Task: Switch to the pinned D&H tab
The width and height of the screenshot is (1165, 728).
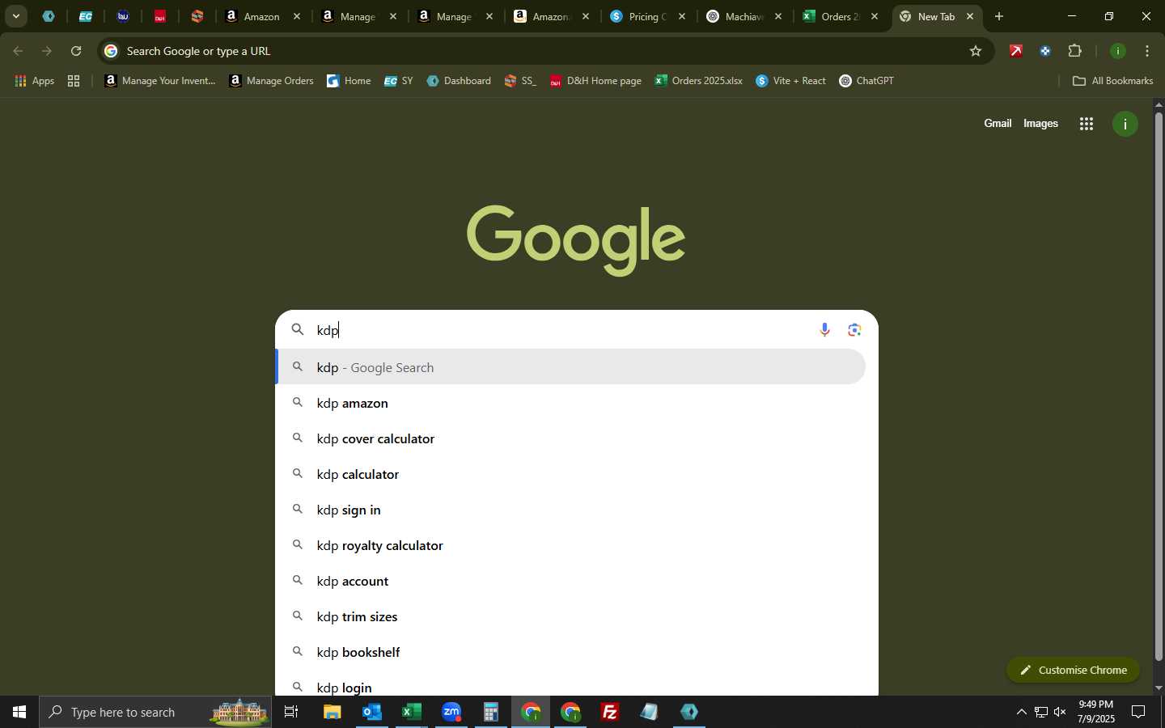Action: (160, 16)
